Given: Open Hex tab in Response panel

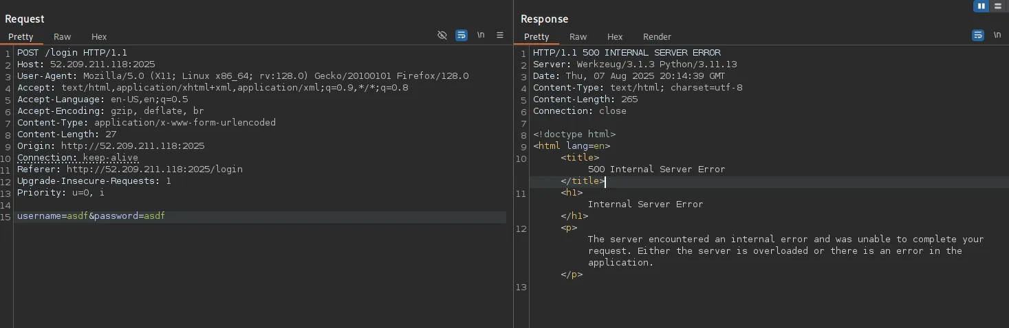Looking at the screenshot, I should point(615,37).
